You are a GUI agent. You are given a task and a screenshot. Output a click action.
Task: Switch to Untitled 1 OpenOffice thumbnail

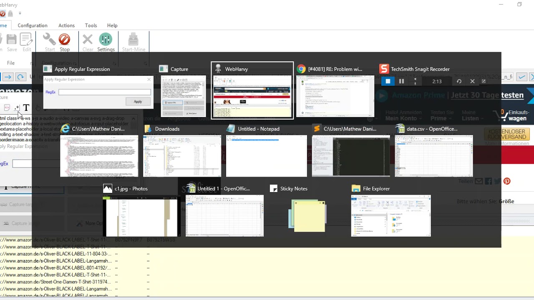[x=224, y=216]
